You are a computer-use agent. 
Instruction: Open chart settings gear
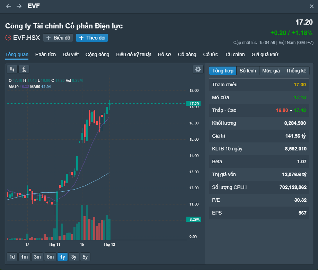tap(198, 69)
